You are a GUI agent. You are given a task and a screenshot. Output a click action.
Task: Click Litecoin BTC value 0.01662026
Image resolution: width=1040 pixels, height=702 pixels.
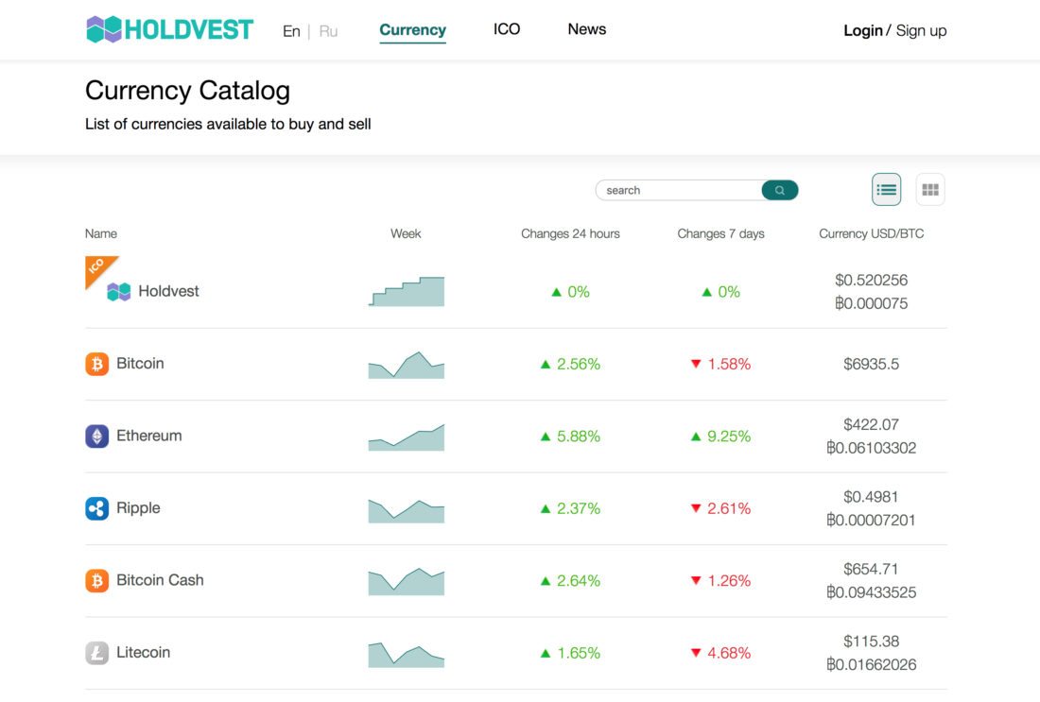(872, 664)
